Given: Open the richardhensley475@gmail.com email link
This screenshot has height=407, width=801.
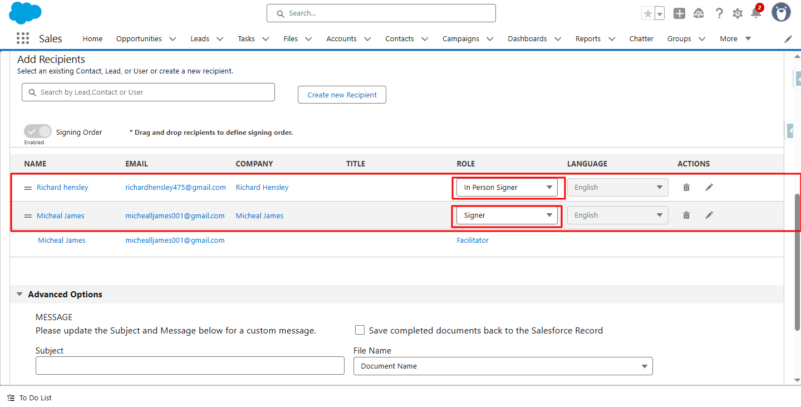Looking at the screenshot, I should [175, 188].
